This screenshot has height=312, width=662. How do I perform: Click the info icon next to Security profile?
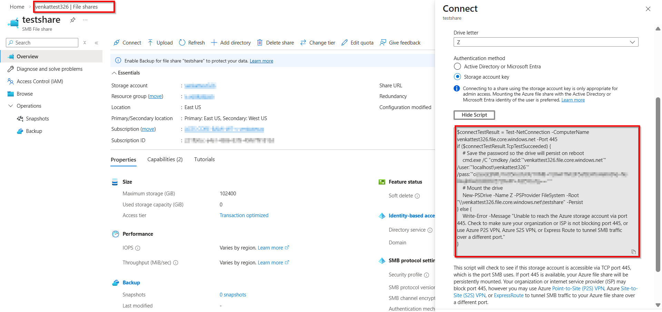tap(426, 275)
